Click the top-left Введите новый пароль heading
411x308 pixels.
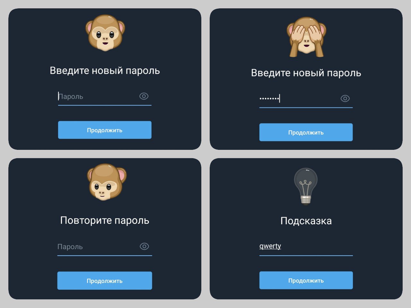coord(105,71)
